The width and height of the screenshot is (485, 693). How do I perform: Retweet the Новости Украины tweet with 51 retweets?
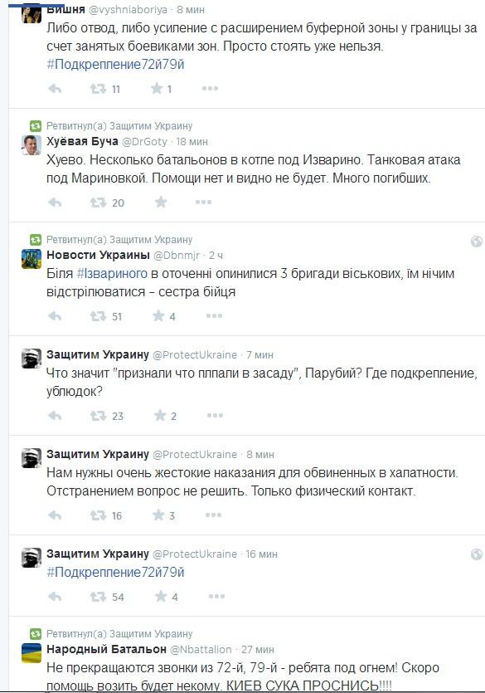click(x=98, y=316)
